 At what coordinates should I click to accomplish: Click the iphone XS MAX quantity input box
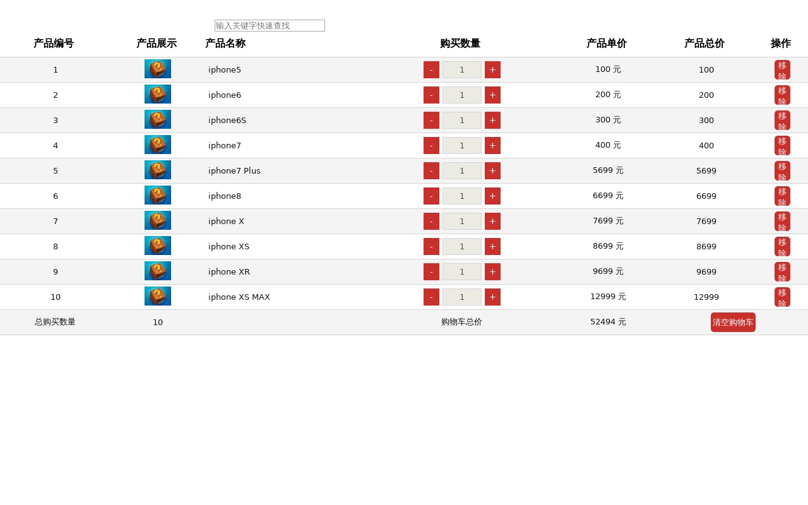462,297
